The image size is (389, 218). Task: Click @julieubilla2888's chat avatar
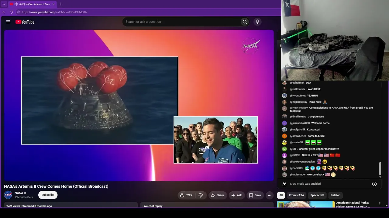click(x=284, y=123)
